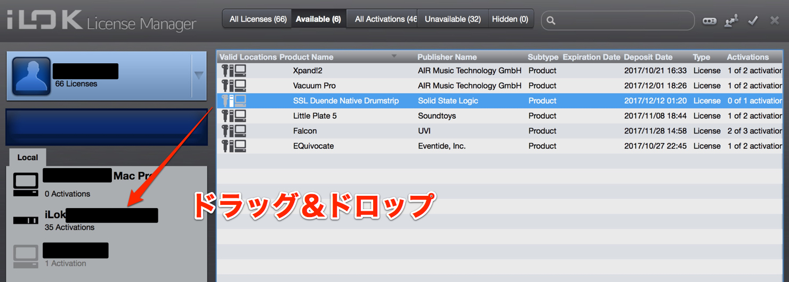This screenshot has width=789, height=282.
Task: Open the All Activations tab
Action: 382,19
